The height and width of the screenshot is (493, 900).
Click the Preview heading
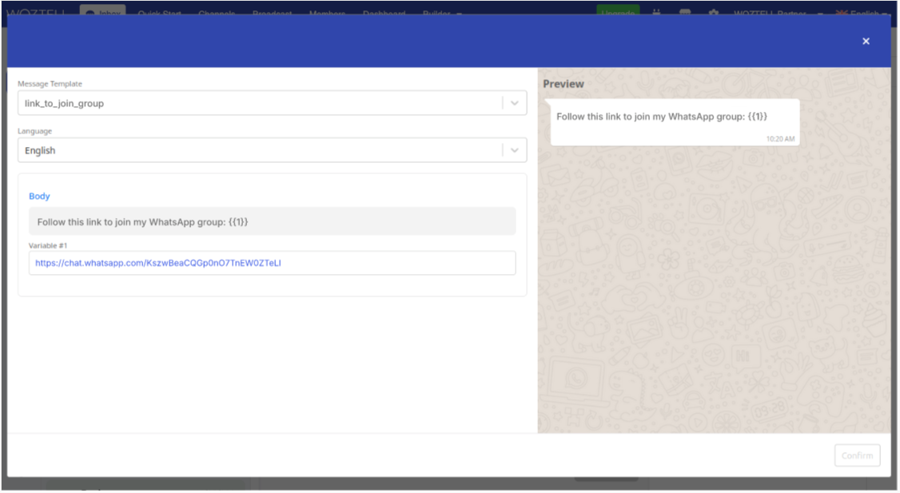tap(563, 84)
